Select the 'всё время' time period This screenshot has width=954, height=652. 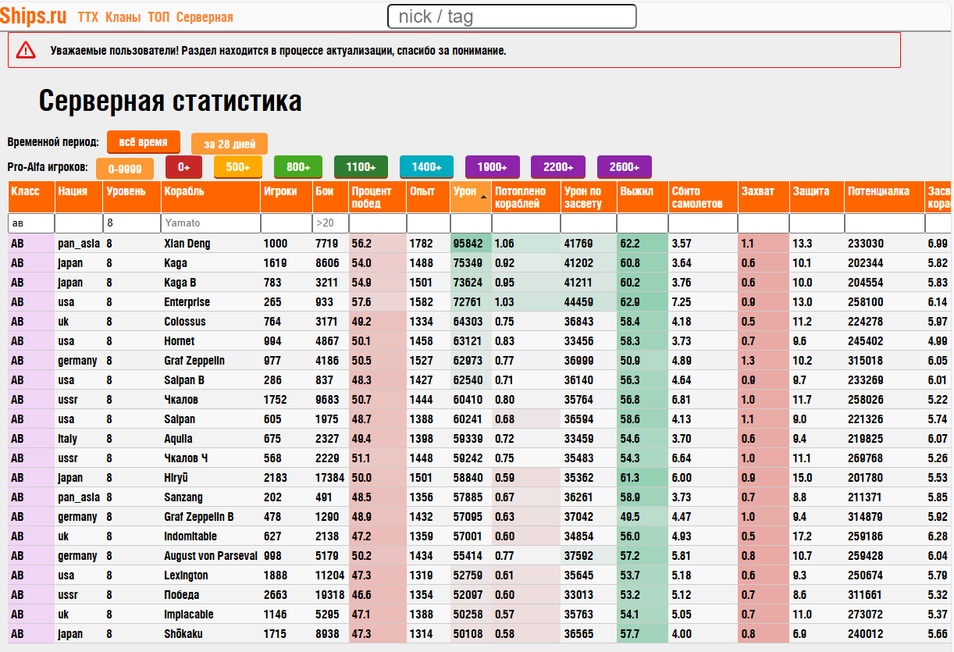[144, 142]
